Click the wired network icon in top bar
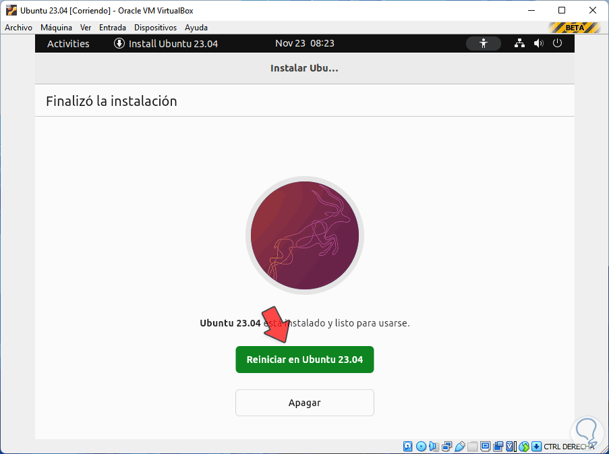This screenshot has height=454, width=609. 519,43
